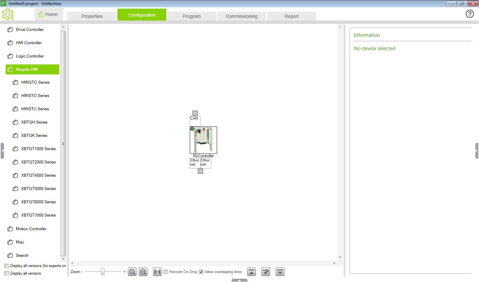
Task: Open XBTGT5000 Series entry
Action: [38, 189]
